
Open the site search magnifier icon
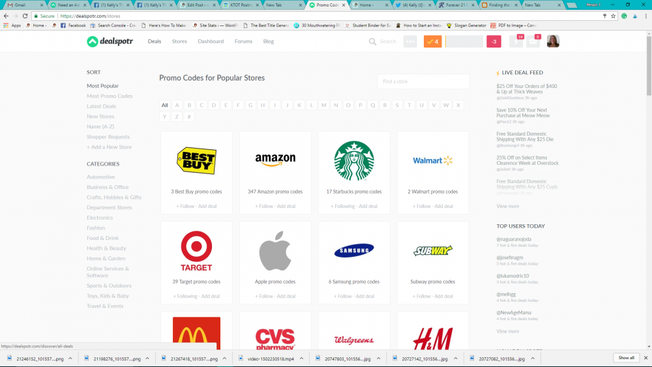click(x=372, y=41)
